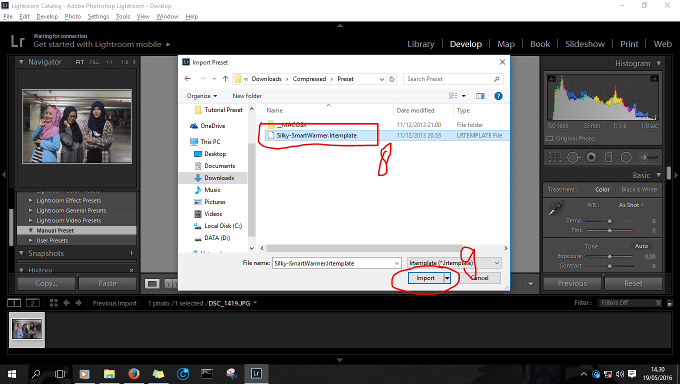The image size is (680, 384).
Task: Select the Spot Removal tool
Action: pyautogui.click(x=573, y=157)
